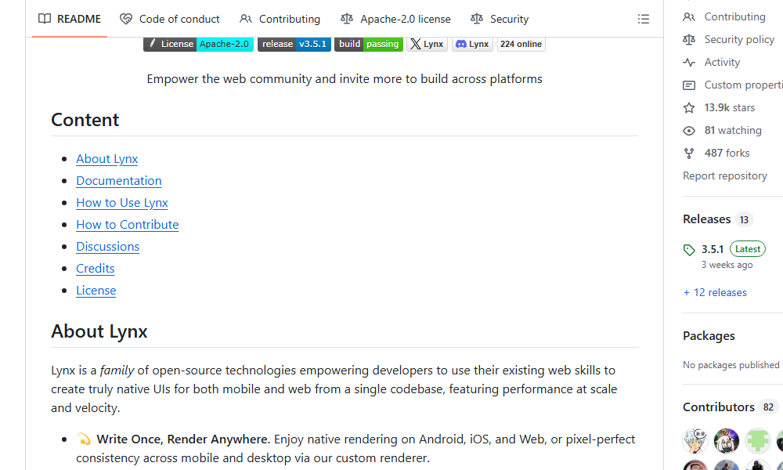Open the Documentation link
783x470 pixels.
point(119,181)
